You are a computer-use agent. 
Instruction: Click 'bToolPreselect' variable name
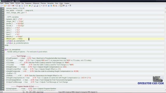(12, 58)
